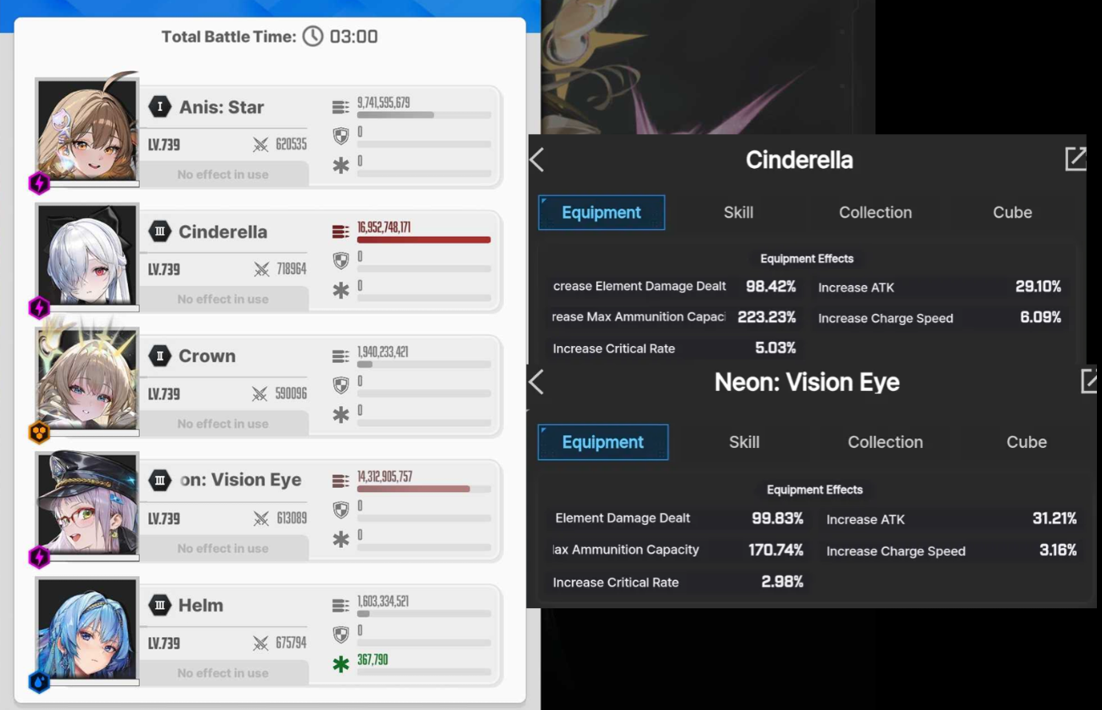Click the damage dealt icon in Anis: Star's row
Image resolution: width=1102 pixels, height=710 pixels.
pyautogui.click(x=340, y=107)
